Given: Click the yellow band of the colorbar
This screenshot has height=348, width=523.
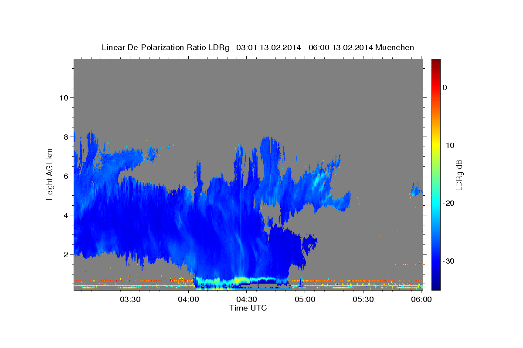Looking at the screenshot, I should 436,145.
